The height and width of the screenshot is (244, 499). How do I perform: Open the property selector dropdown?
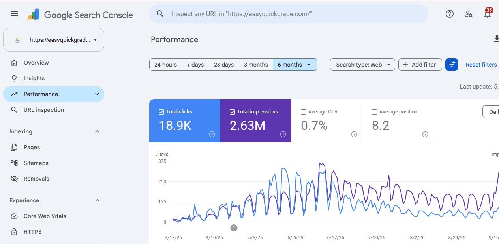(x=54, y=40)
